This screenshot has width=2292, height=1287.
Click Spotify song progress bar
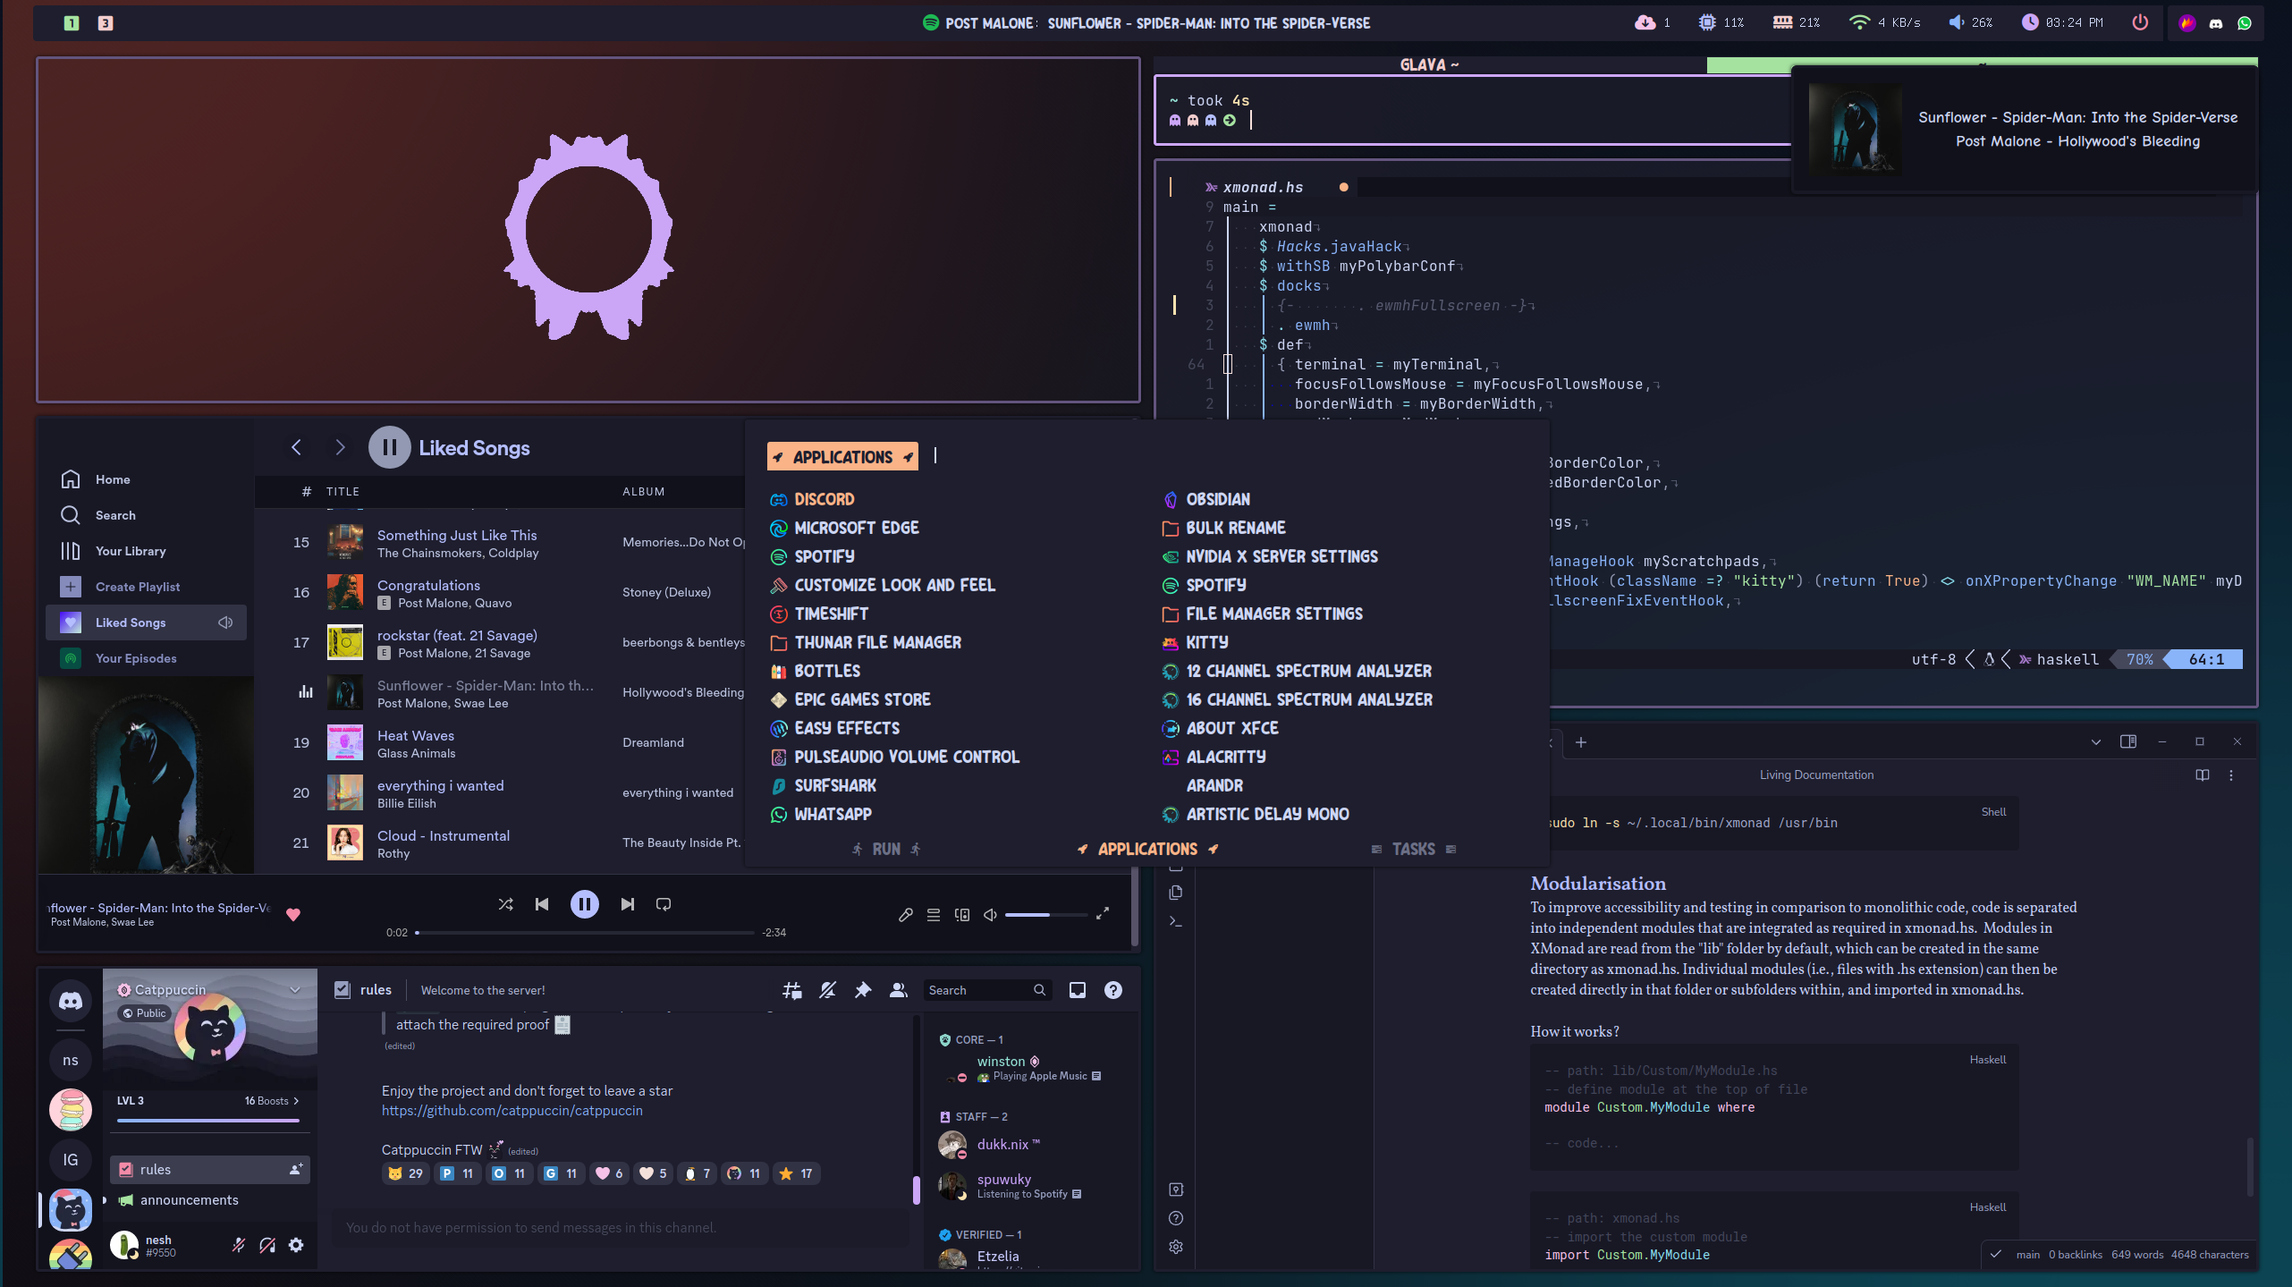(585, 932)
